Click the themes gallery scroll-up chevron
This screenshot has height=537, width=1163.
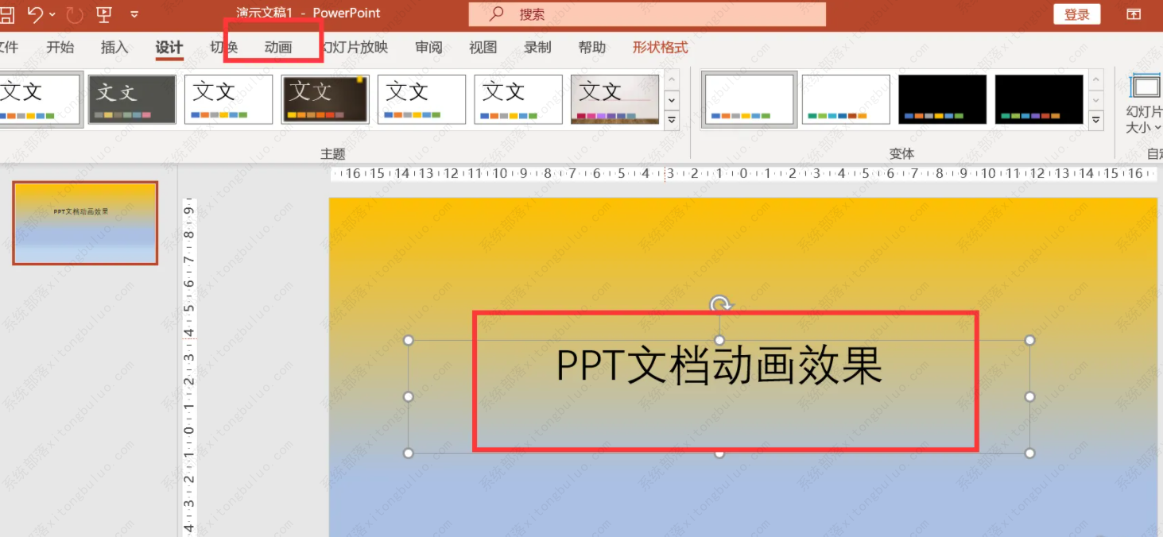point(672,79)
